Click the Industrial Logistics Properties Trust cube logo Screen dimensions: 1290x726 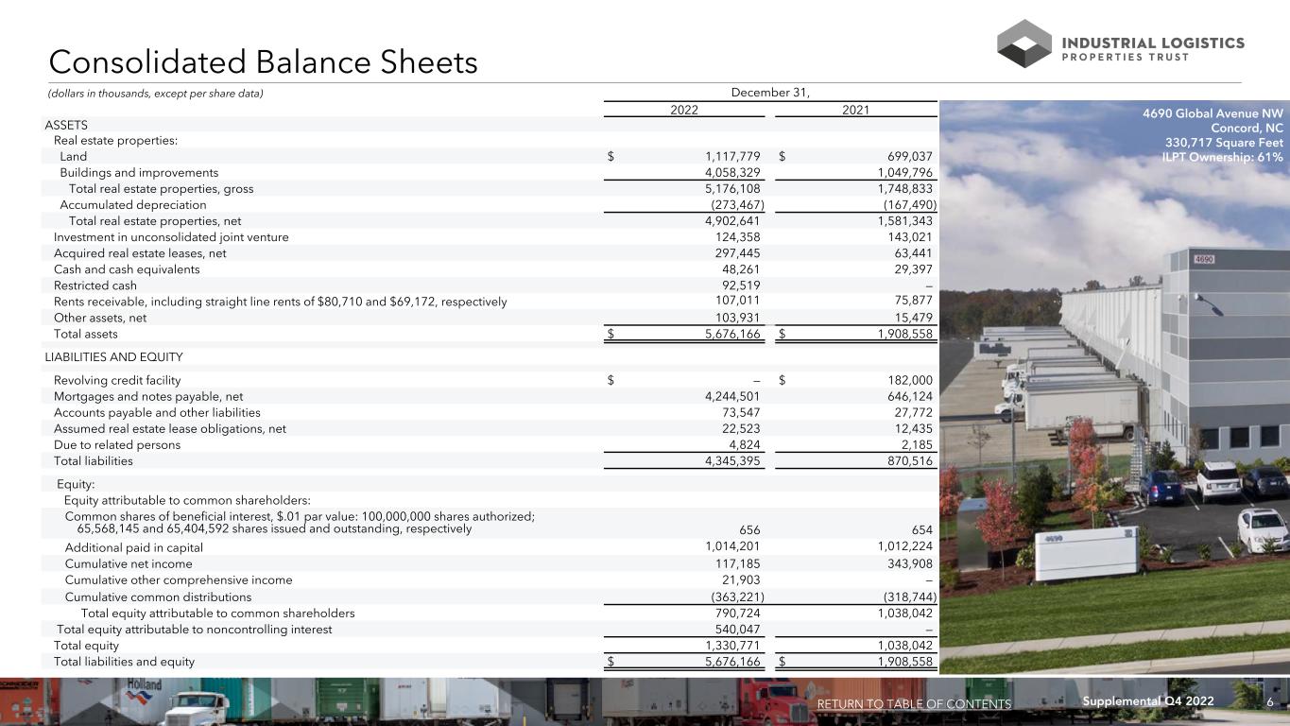pyautogui.click(x=1023, y=43)
